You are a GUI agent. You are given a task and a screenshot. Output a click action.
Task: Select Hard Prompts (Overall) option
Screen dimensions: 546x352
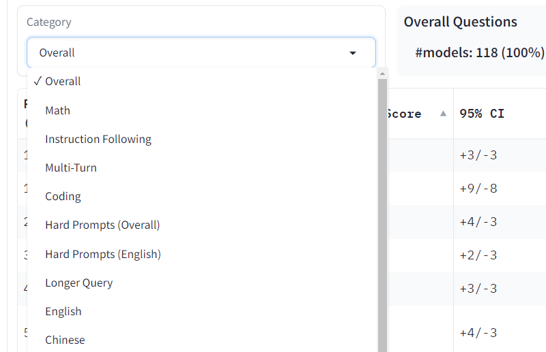click(102, 225)
